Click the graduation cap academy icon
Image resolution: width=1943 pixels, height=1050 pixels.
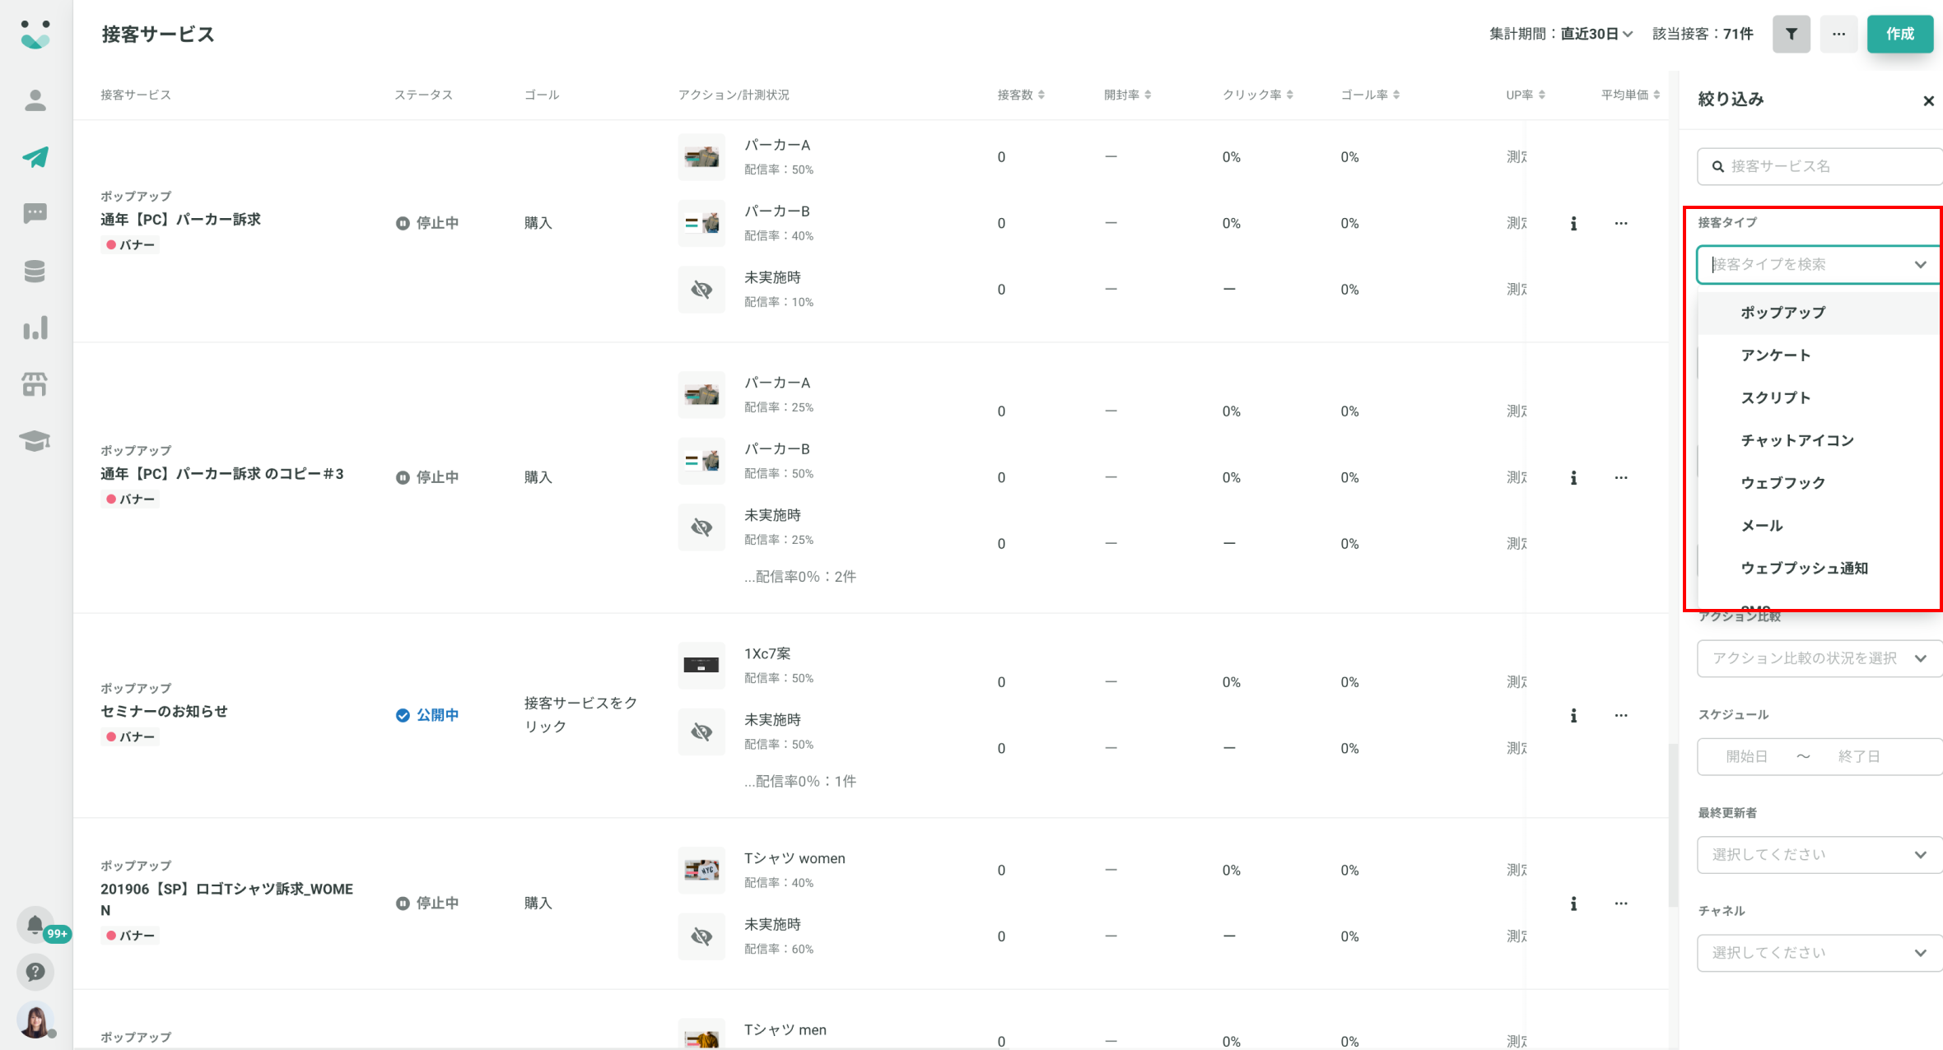click(35, 441)
